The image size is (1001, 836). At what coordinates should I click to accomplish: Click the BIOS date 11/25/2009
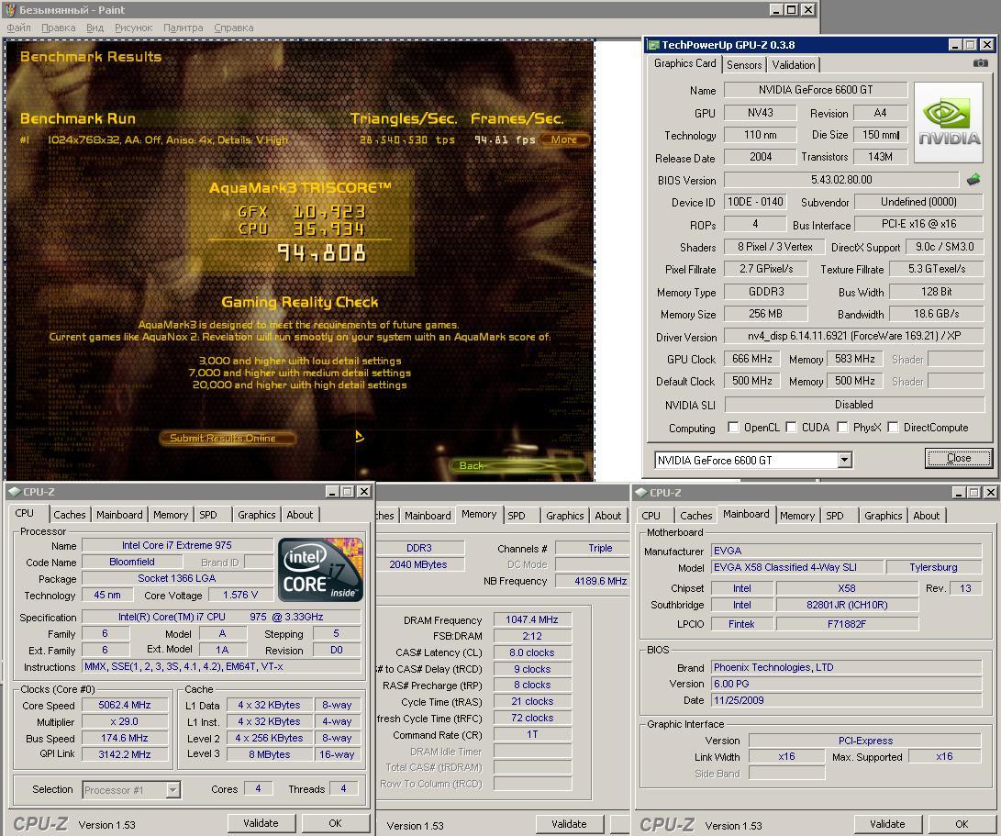coord(846,700)
